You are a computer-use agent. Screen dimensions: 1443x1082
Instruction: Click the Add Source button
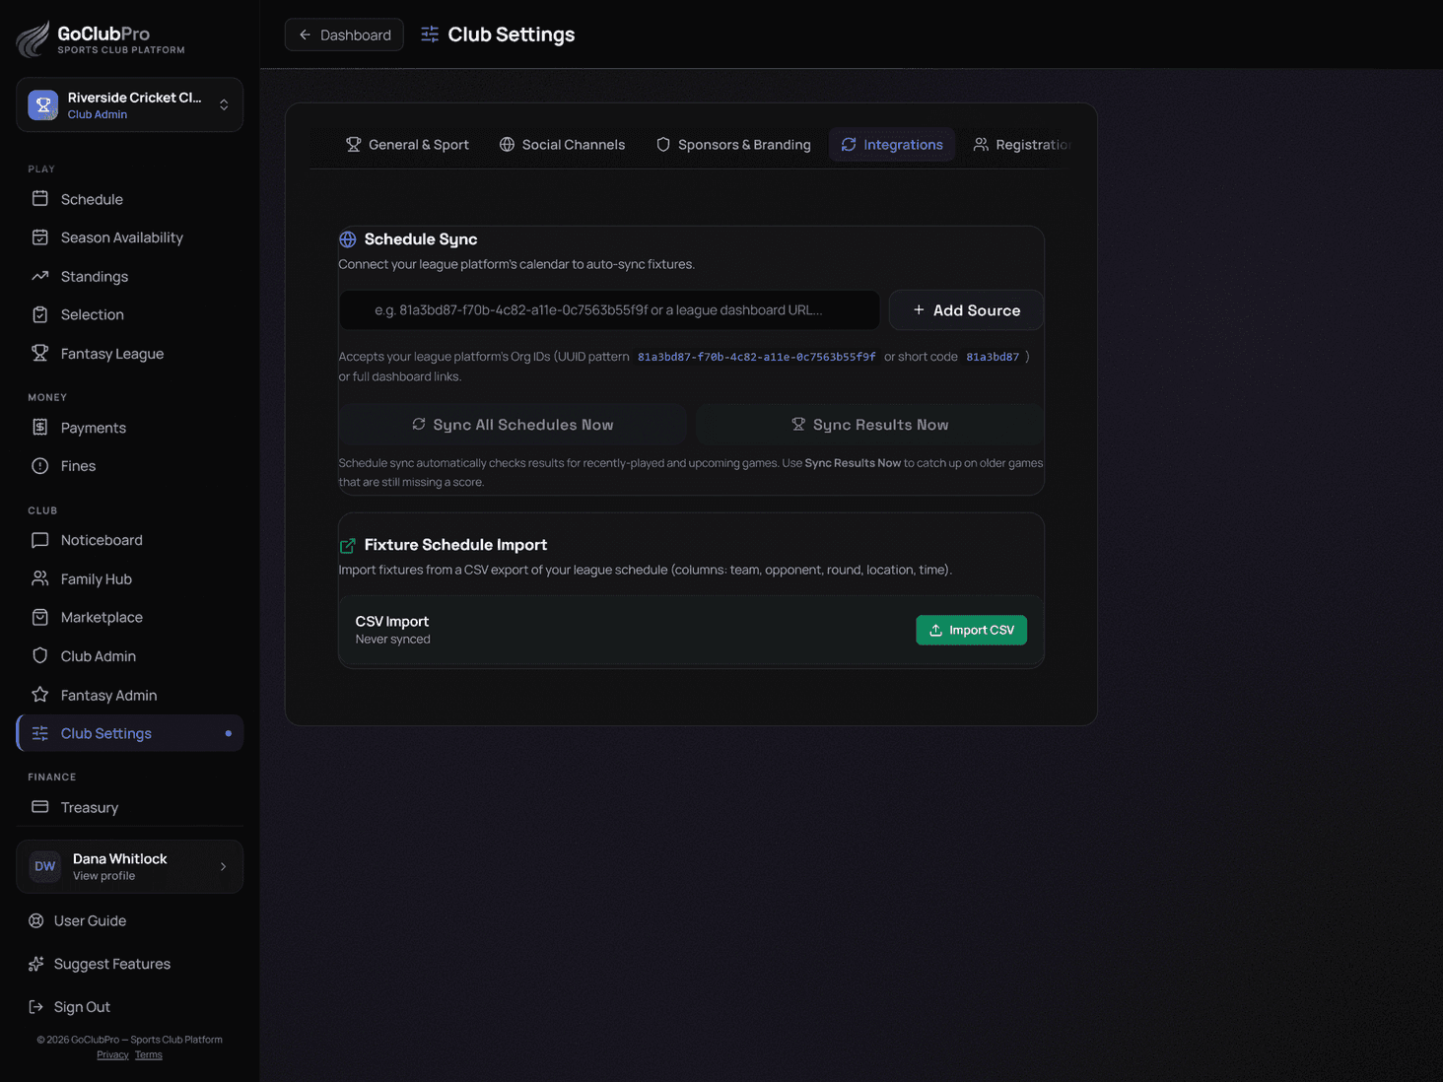pyautogui.click(x=966, y=310)
